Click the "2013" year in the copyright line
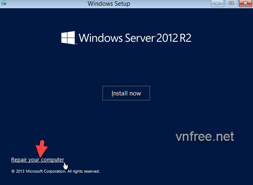Viewport: 253px width, 185px height. click(x=20, y=171)
